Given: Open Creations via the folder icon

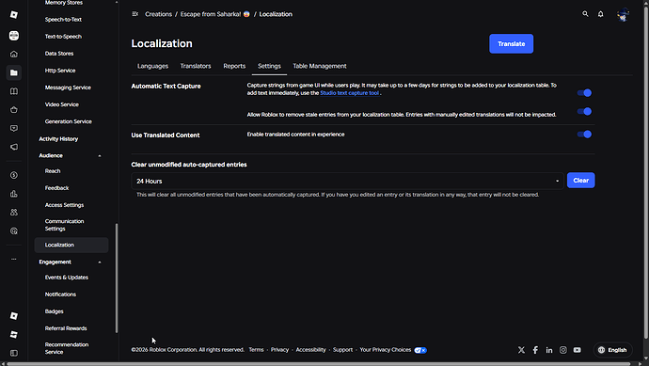Looking at the screenshot, I should (14, 72).
